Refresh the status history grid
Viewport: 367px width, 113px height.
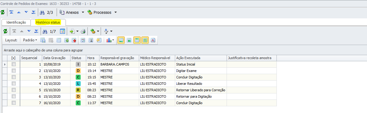5,31
